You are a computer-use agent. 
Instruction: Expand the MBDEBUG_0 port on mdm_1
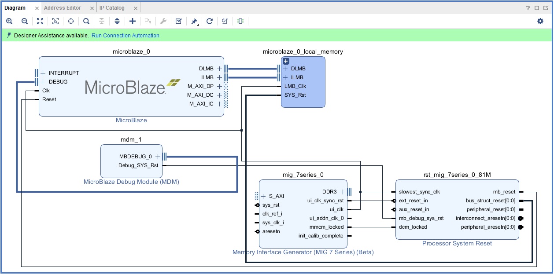click(x=158, y=157)
